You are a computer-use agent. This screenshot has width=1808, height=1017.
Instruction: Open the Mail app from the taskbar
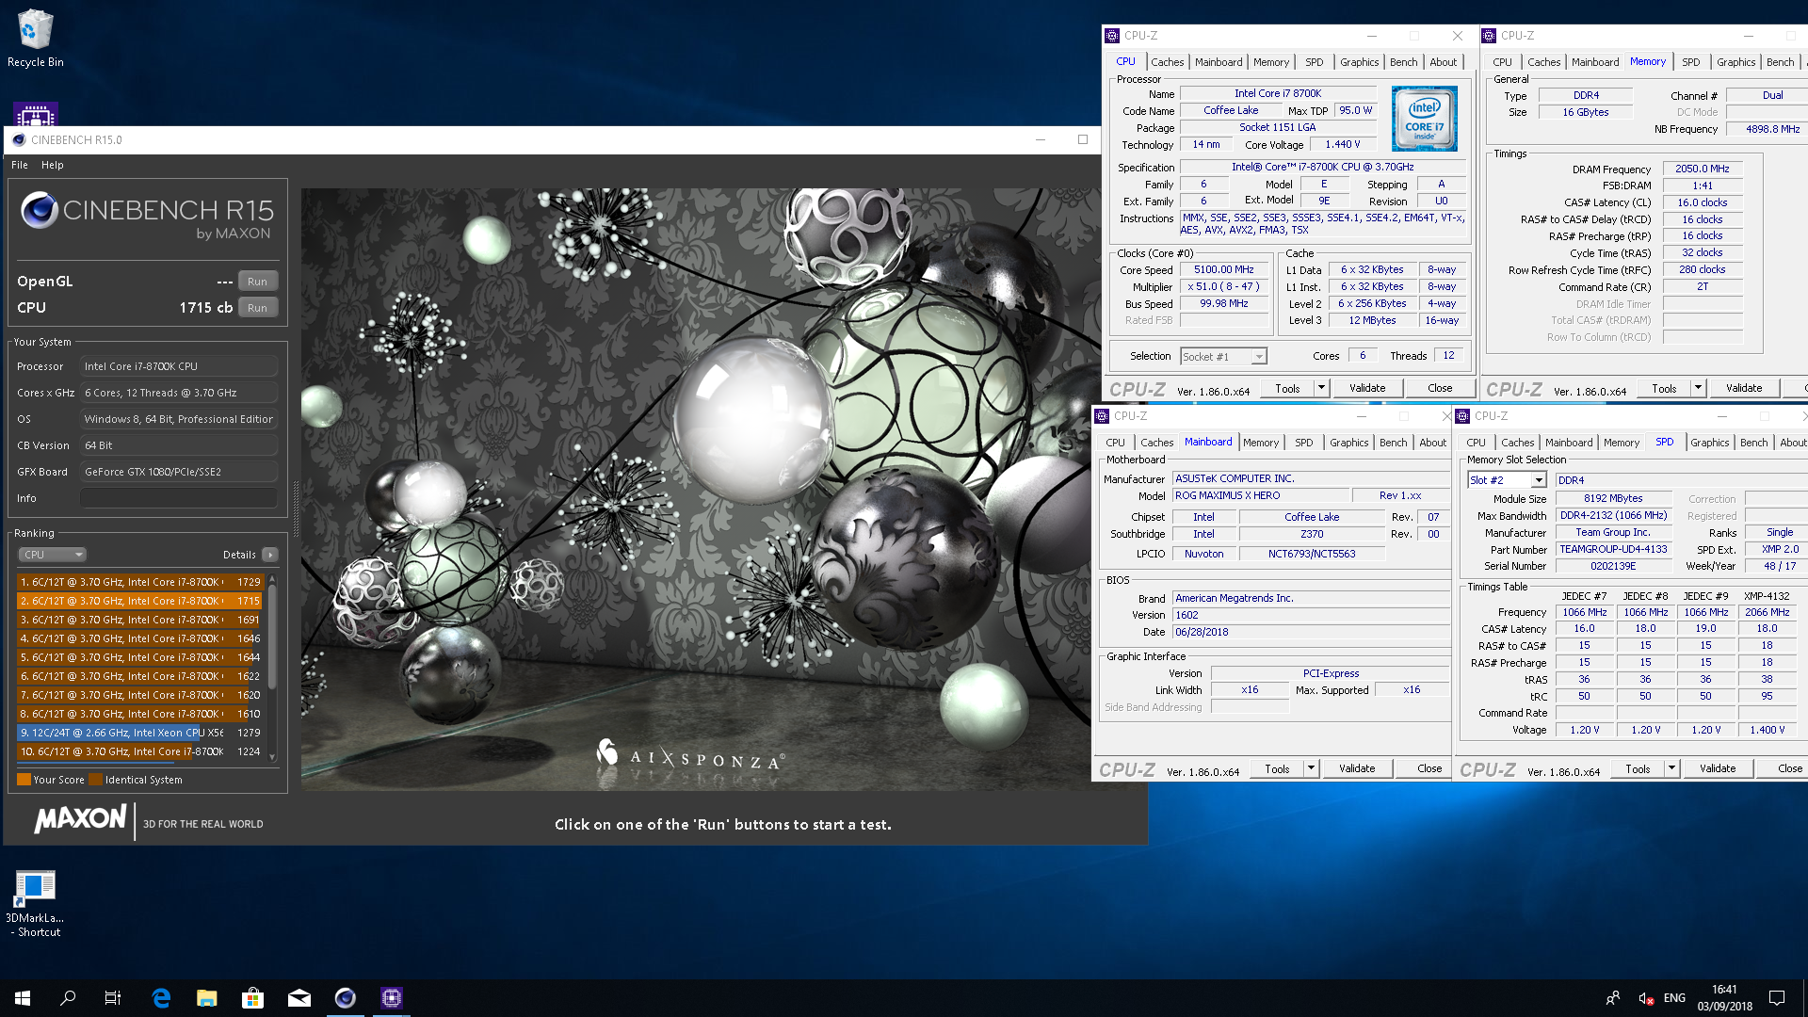299,998
